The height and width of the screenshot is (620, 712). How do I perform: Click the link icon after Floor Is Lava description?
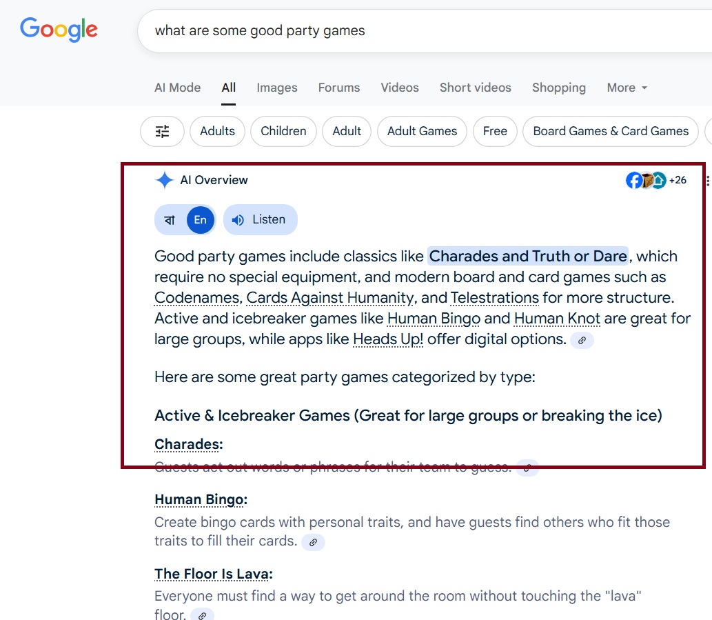(202, 615)
